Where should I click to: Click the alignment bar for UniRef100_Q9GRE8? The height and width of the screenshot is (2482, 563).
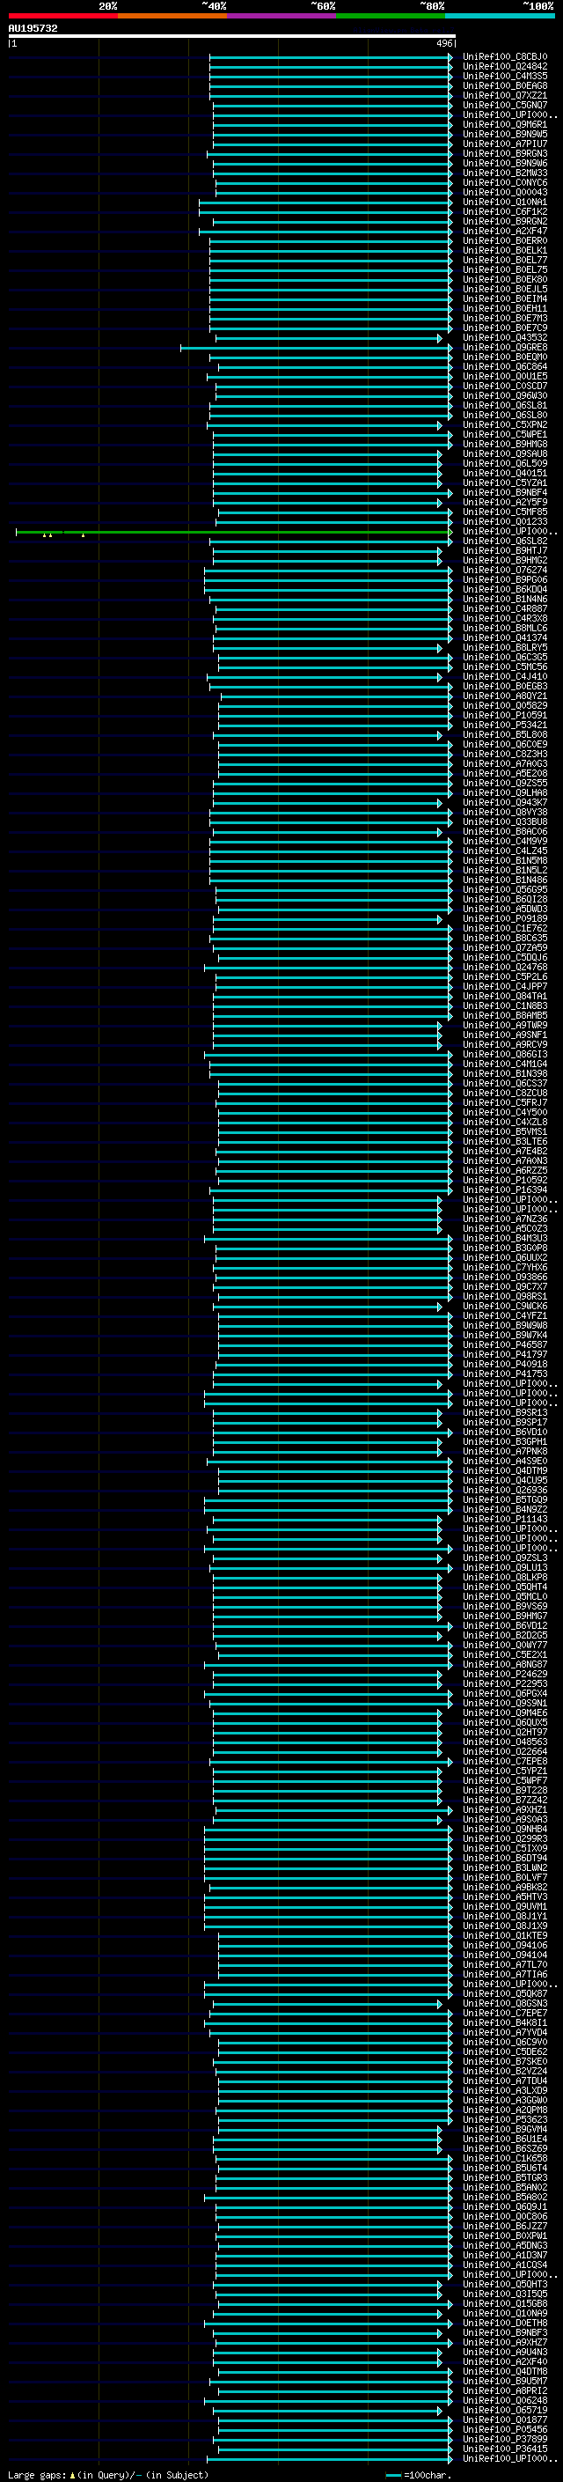tap(317, 348)
